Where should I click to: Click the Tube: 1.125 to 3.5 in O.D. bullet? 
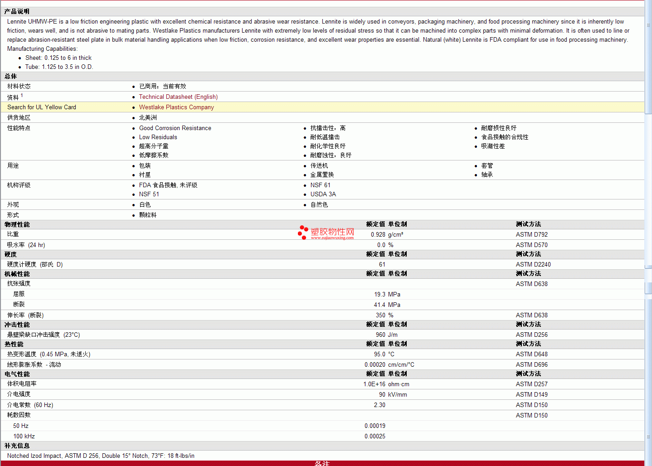[59, 67]
